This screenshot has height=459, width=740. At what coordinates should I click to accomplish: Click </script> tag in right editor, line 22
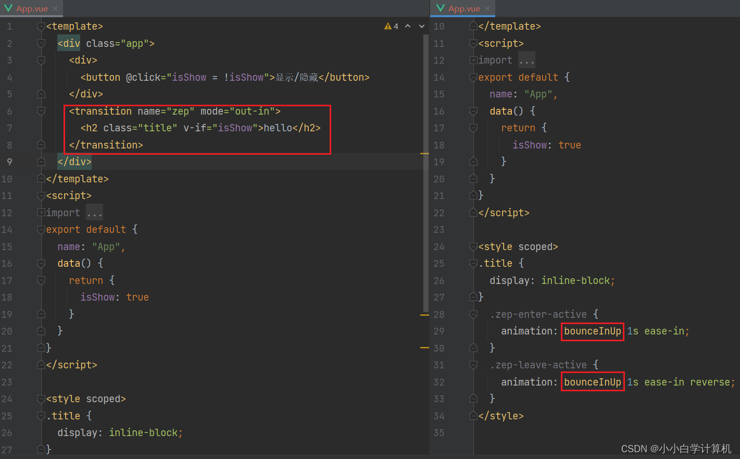(x=504, y=213)
